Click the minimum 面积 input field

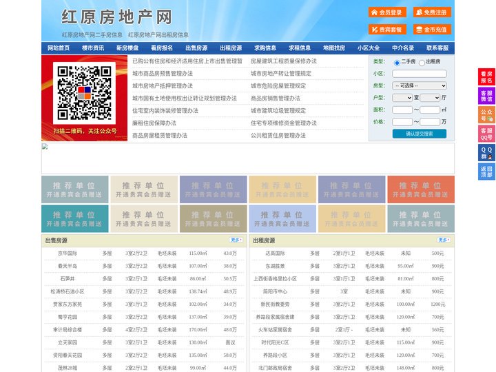pyautogui.click(x=402, y=110)
